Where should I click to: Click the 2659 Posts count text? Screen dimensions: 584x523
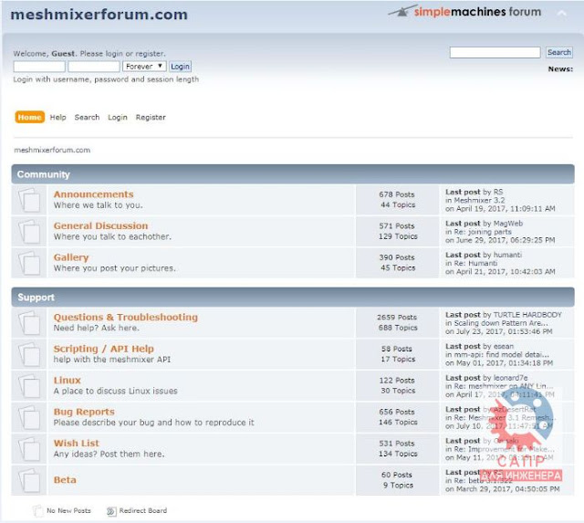[x=397, y=318]
